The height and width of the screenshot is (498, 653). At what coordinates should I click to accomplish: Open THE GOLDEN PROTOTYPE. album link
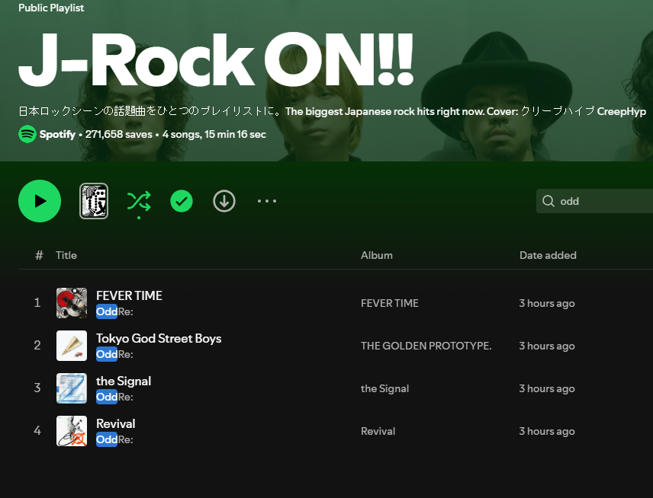(x=426, y=346)
